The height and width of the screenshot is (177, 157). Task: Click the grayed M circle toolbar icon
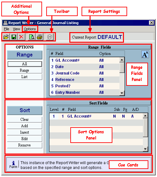tap(50, 37)
